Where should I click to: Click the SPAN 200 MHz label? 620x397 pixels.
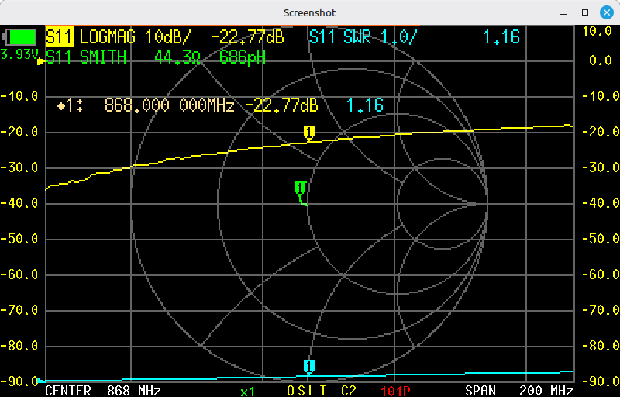tap(518, 391)
